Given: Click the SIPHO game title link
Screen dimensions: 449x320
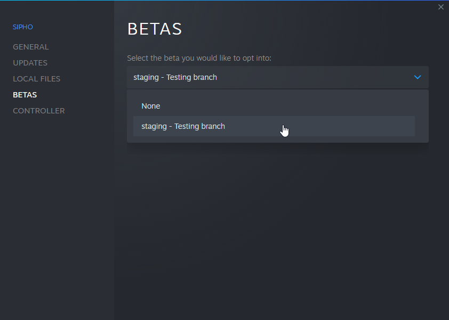Looking at the screenshot, I should (22, 27).
